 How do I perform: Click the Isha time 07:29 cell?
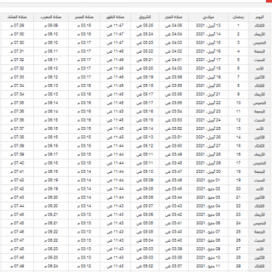(17, 26)
